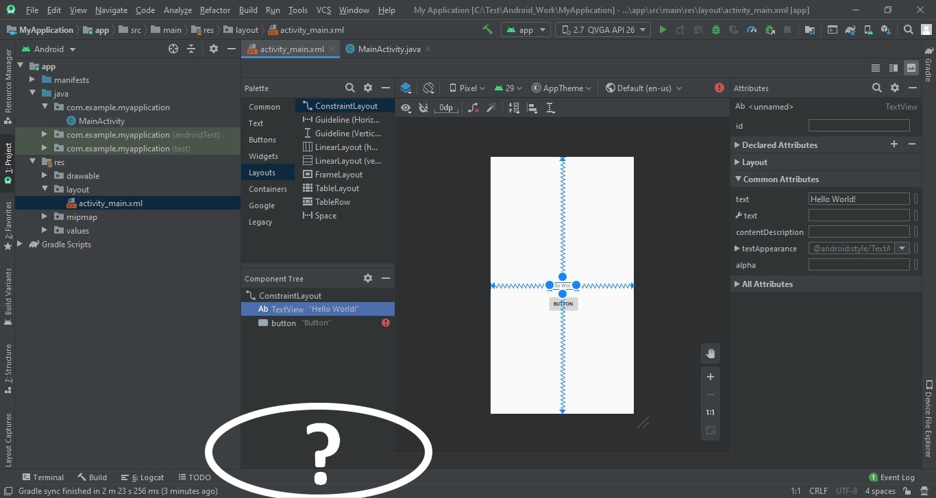This screenshot has width=936, height=498.
Task: Open the design surface layers selector icon
Action: [406, 88]
